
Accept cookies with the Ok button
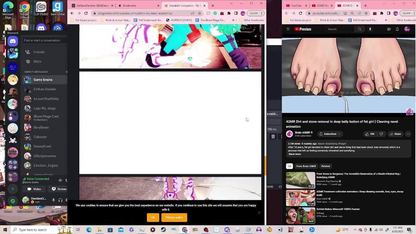pos(153,217)
